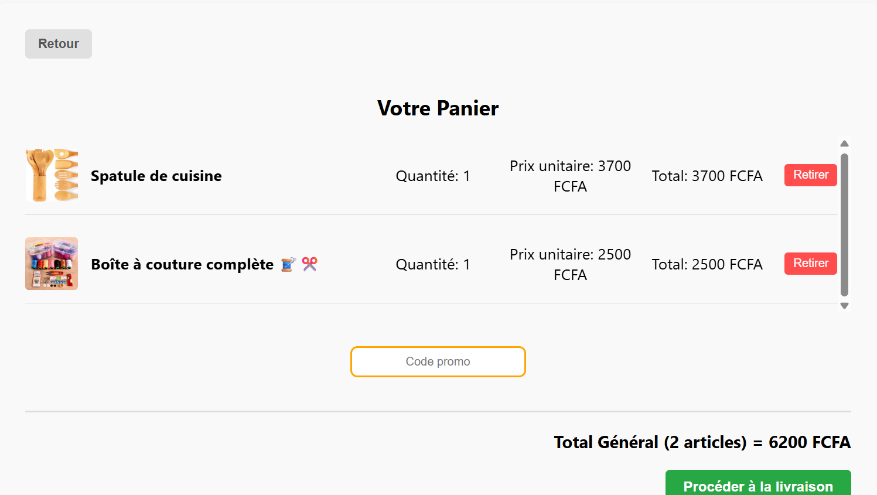Click the Total: 2500 FCFA text

pos(707,264)
